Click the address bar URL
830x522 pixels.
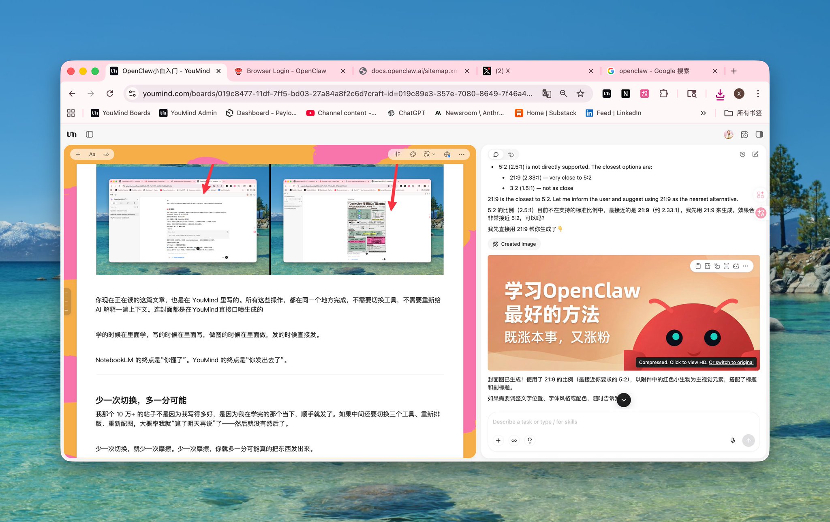tap(337, 94)
